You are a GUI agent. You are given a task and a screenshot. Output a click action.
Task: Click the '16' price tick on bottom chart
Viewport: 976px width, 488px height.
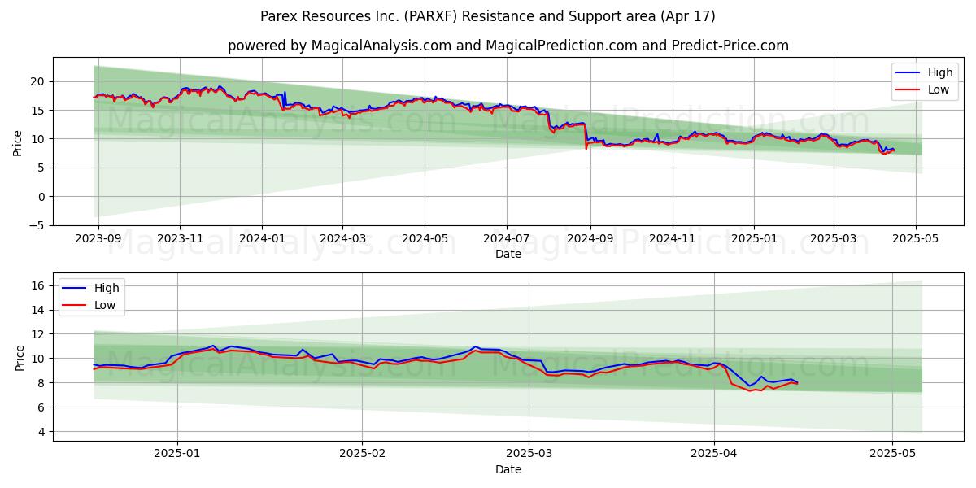point(39,285)
